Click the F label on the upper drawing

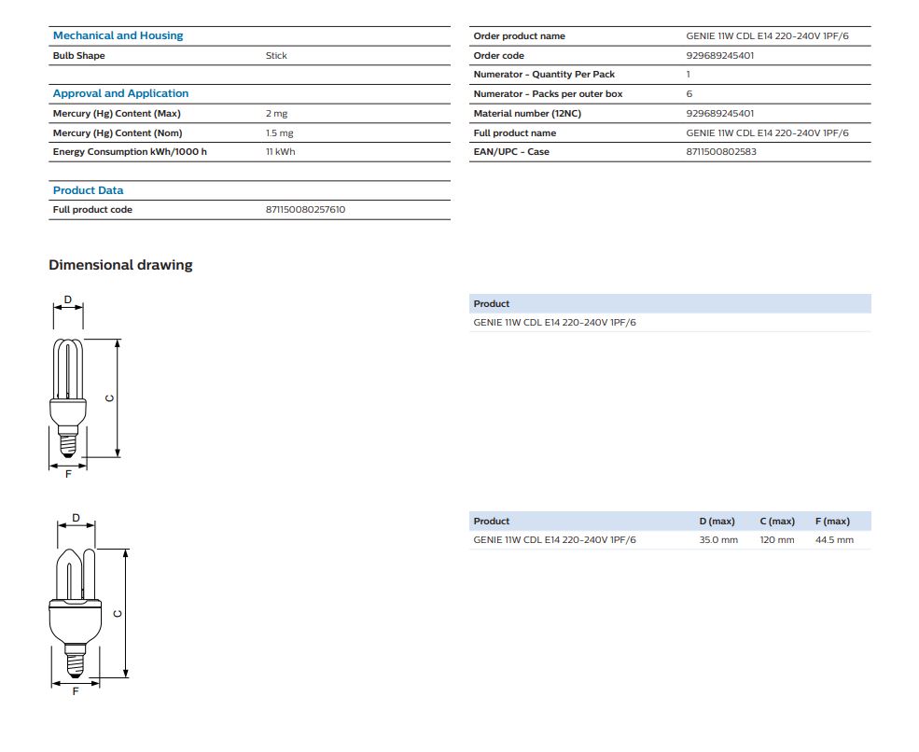click(68, 474)
